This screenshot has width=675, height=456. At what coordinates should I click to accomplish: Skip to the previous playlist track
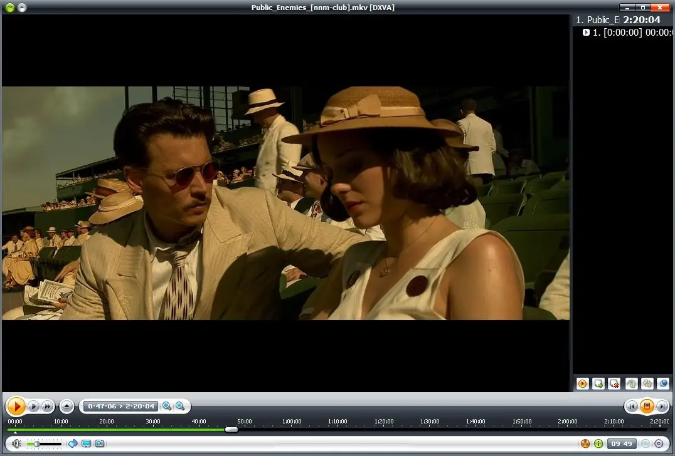pos(632,407)
